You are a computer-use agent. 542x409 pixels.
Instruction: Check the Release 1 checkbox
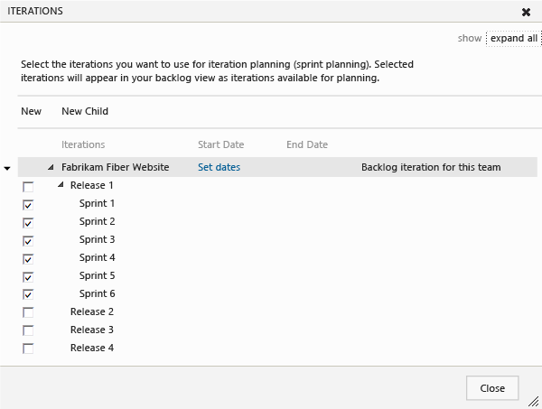[x=28, y=186]
